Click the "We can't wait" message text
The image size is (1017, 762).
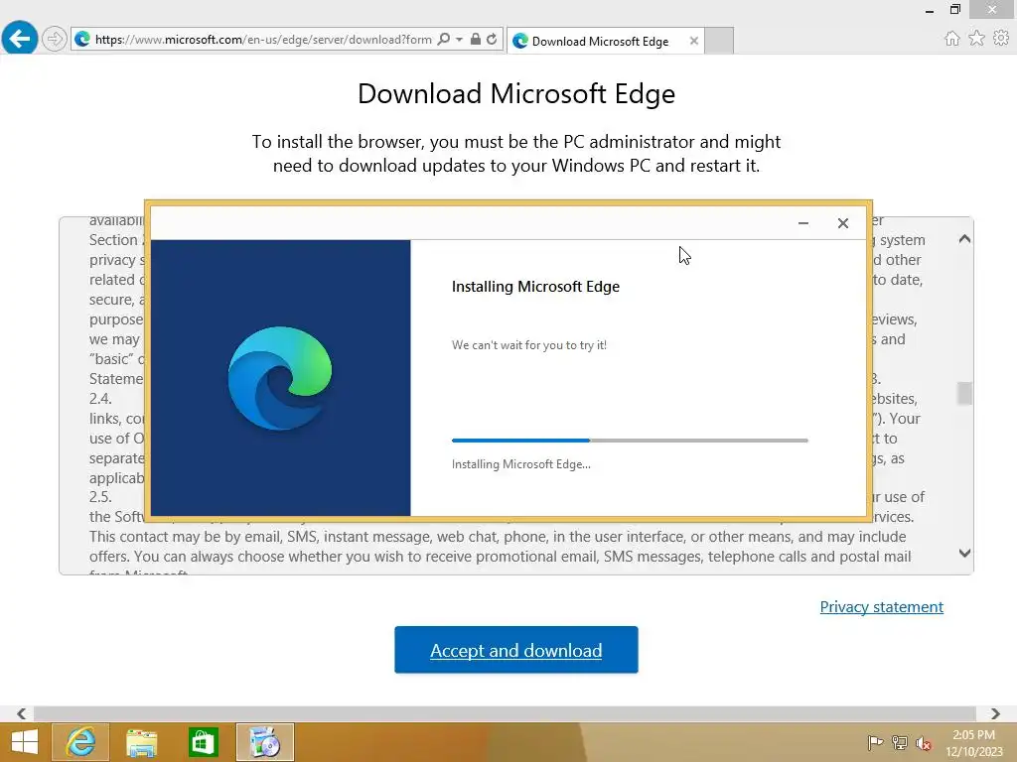[529, 345]
